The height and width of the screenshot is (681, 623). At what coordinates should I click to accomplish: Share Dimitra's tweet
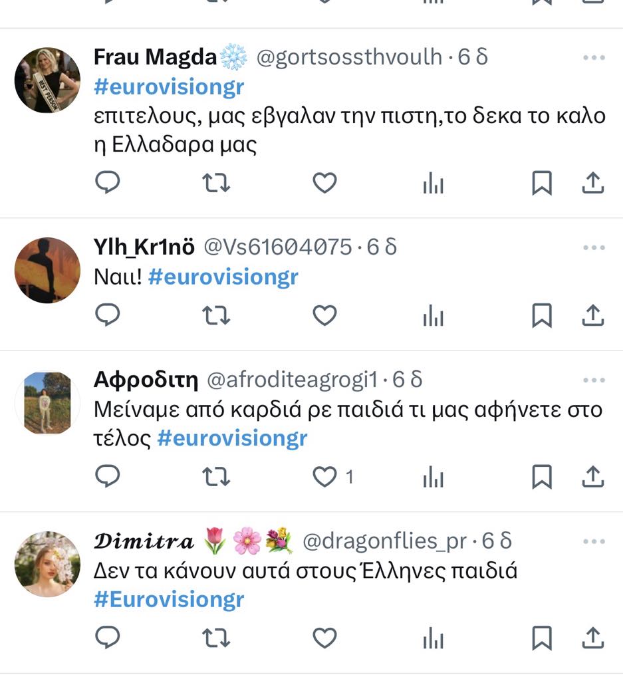[x=592, y=638]
